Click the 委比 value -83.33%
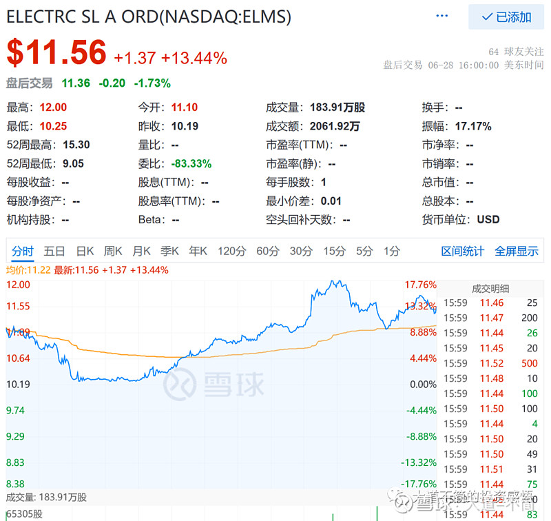 click(x=191, y=163)
